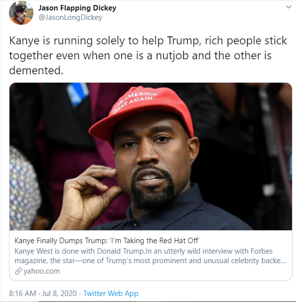The width and height of the screenshot is (296, 302).
Task: Open the Kanye Finally Dumps Trump headline
Action: click(x=107, y=241)
